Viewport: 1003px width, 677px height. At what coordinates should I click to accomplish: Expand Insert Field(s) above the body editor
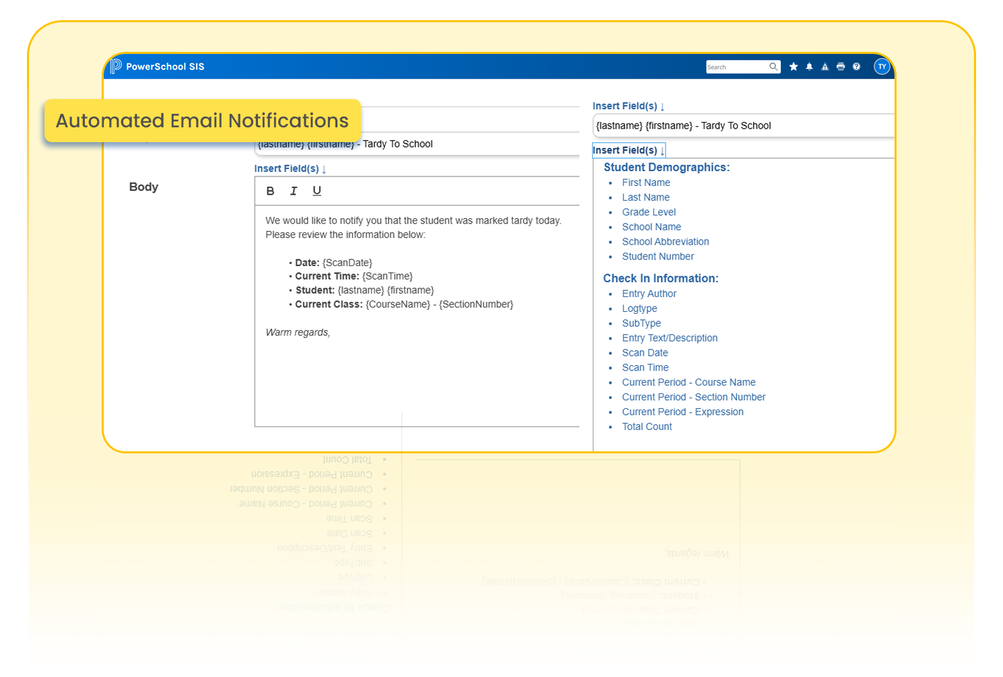290,169
